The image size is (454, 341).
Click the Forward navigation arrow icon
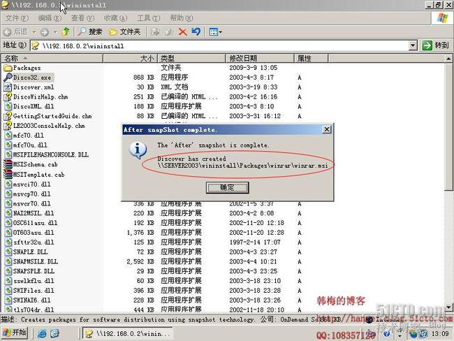44,32
